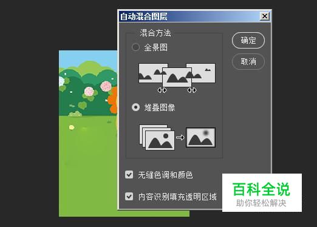
Task: Toggle the 内容识别填充透明区域 checkbox
Action: (129, 196)
